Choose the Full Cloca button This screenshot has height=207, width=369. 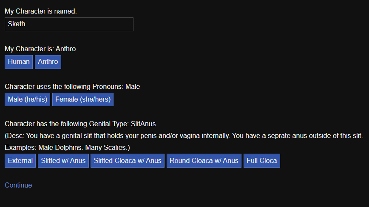[262, 161]
